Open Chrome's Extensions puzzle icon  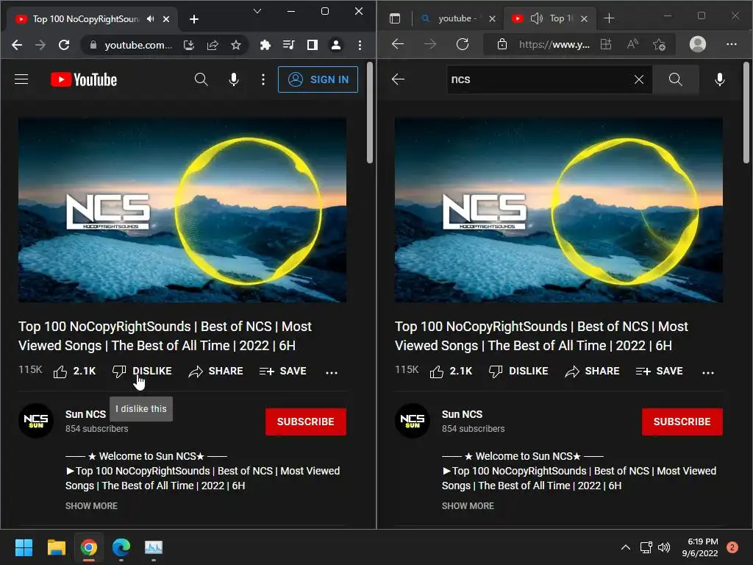pos(265,45)
